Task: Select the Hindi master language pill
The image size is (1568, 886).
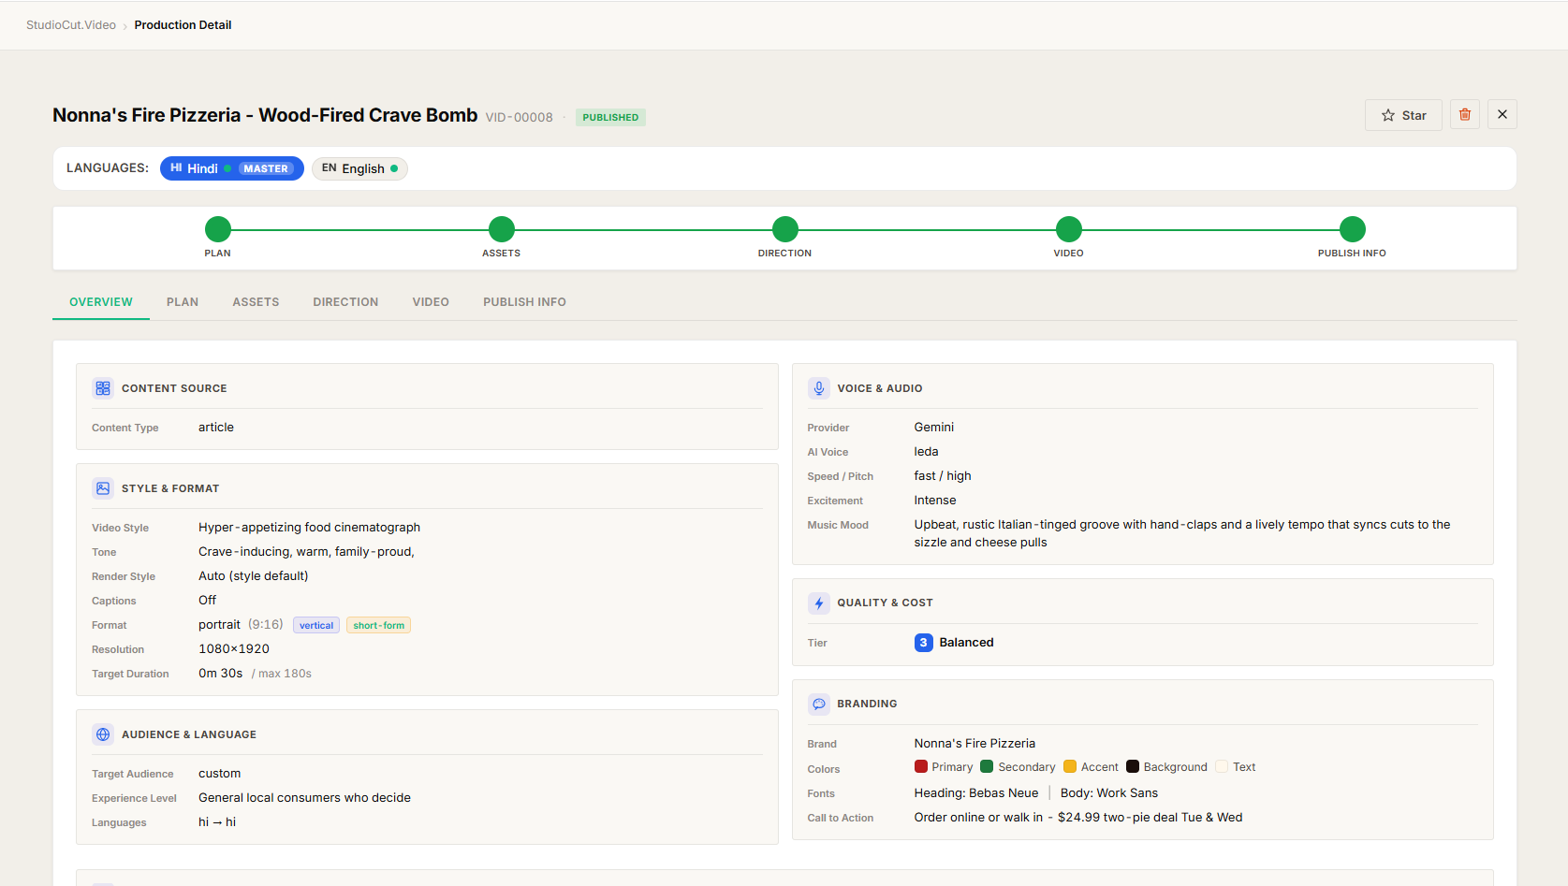Action: (232, 168)
